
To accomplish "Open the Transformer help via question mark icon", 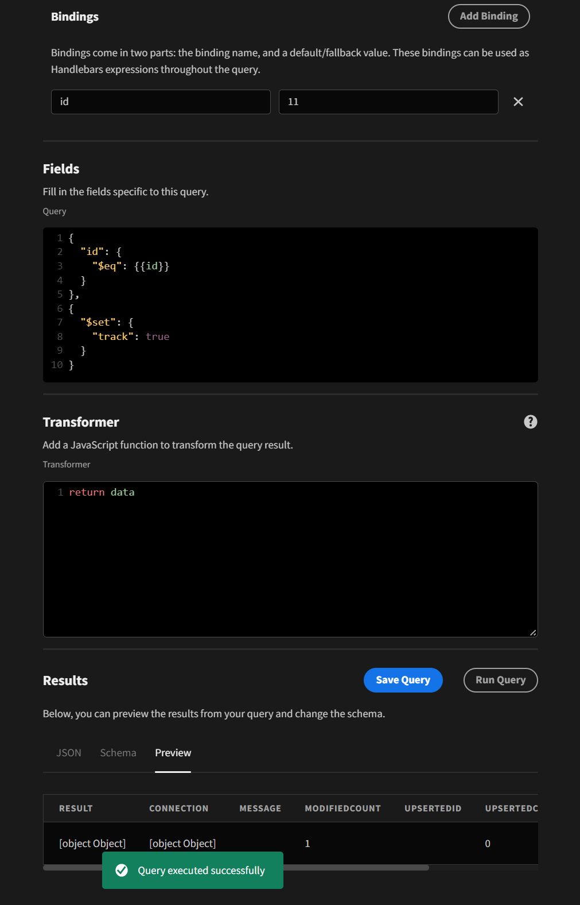I will coord(531,422).
